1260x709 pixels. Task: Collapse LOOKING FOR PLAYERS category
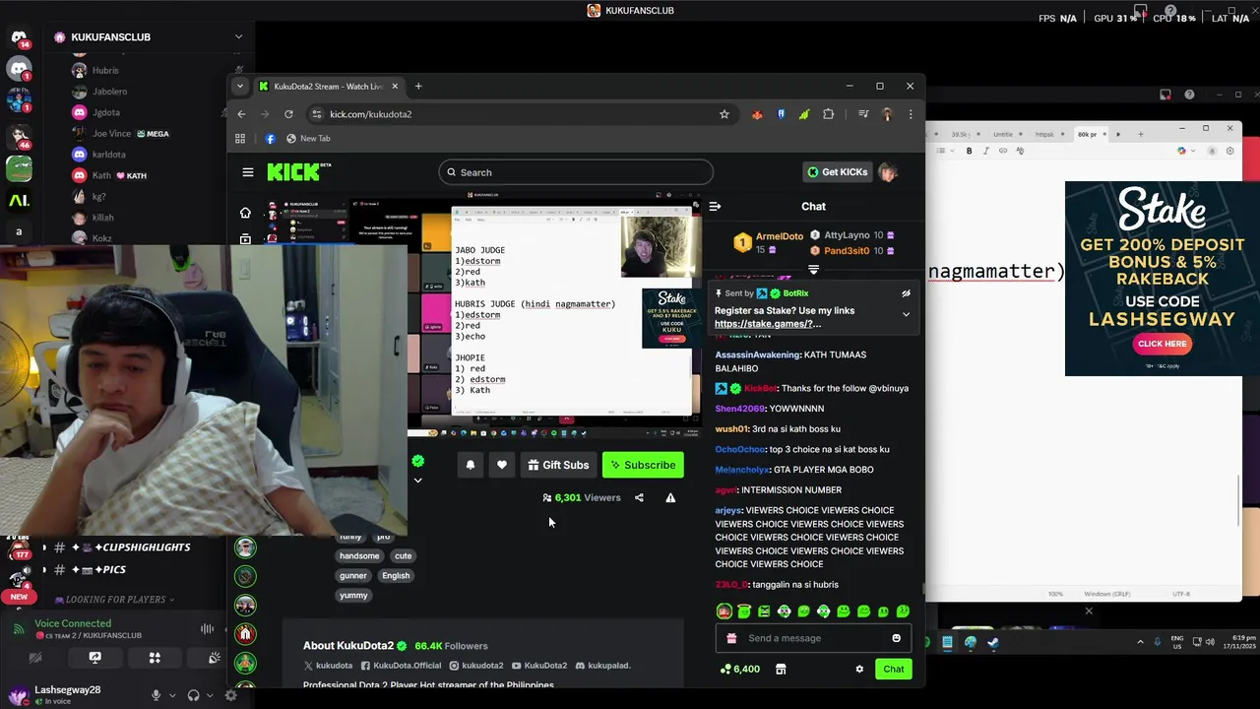coord(113,599)
